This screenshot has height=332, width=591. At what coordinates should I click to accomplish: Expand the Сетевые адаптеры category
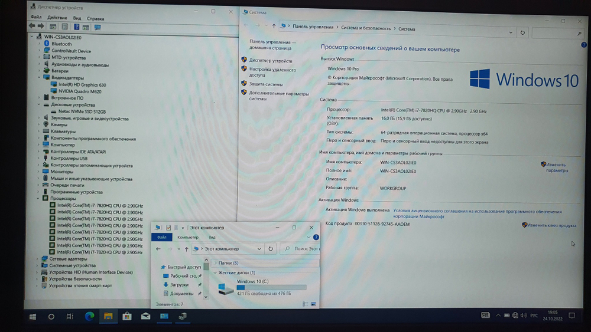coord(37,259)
